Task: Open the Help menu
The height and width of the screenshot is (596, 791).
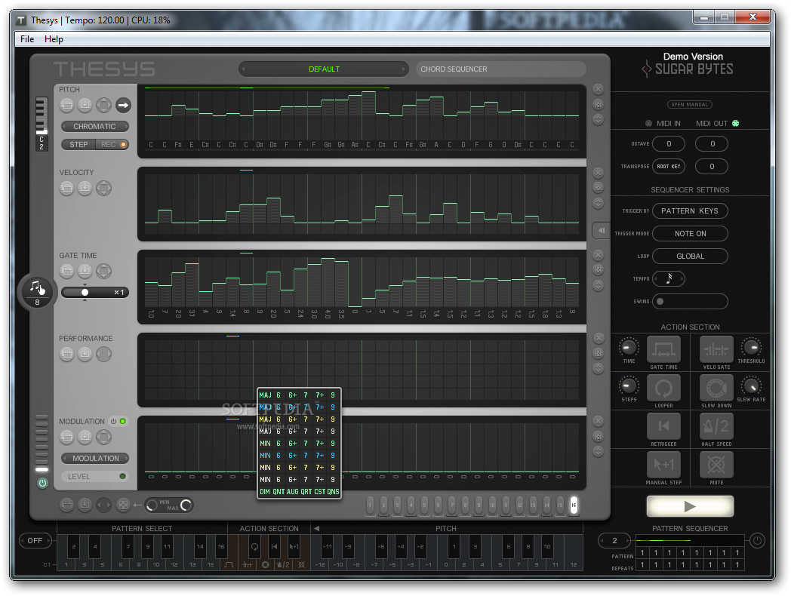Action: point(54,38)
